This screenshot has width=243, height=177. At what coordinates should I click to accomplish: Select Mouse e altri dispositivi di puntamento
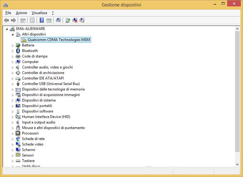(53, 128)
